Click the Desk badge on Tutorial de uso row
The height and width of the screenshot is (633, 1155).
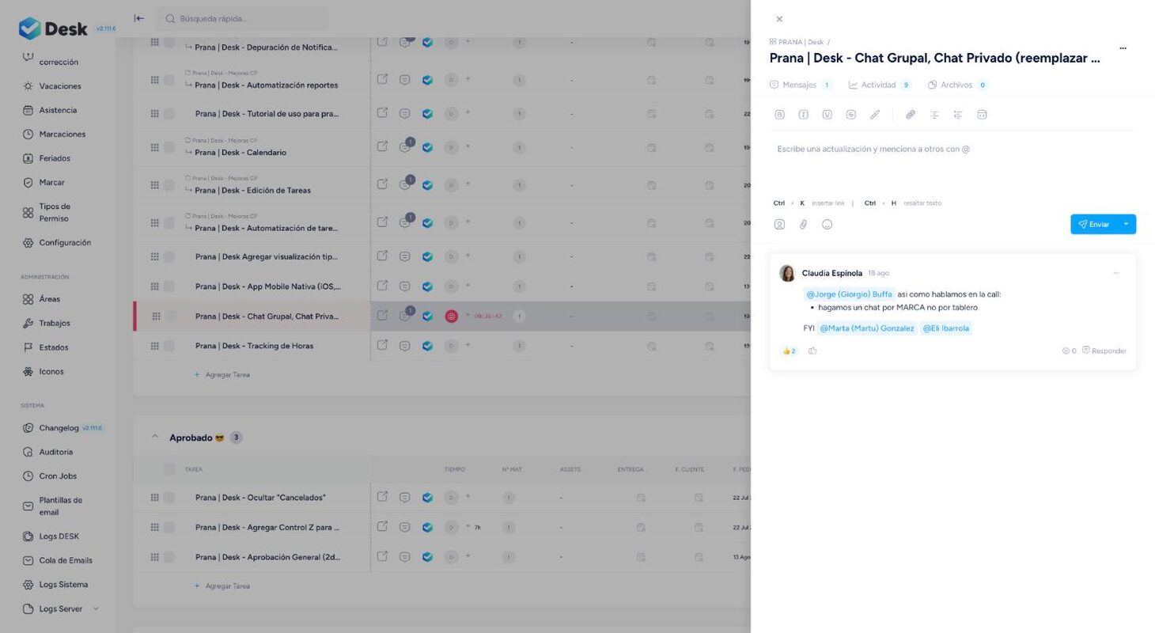click(x=427, y=114)
